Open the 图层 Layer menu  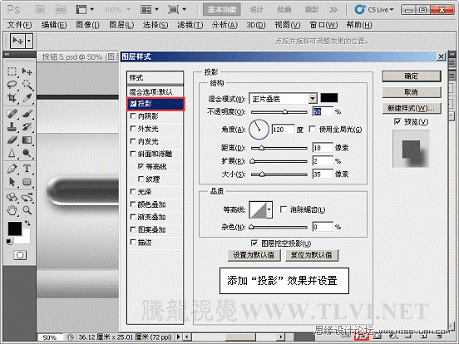click(x=121, y=25)
